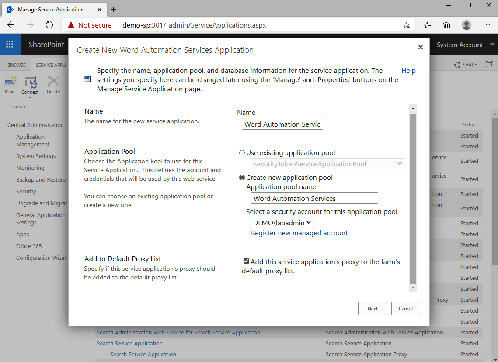The width and height of the screenshot is (498, 362).
Task: Open the DEMO\labadmin security account dropdown
Action: pyautogui.click(x=282, y=223)
